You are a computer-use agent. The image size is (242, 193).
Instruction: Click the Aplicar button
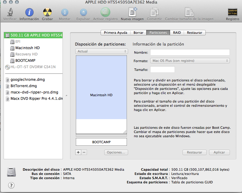219,152
